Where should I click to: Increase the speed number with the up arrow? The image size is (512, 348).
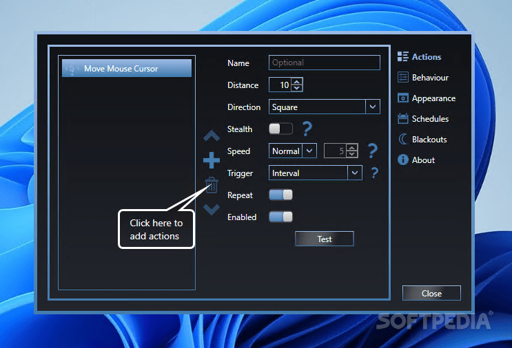351,148
